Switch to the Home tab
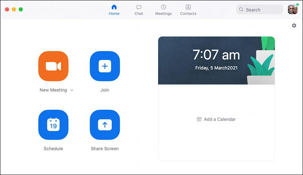 [x=114, y=10]
